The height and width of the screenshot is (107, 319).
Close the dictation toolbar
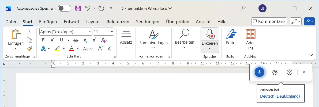(304, 72)
